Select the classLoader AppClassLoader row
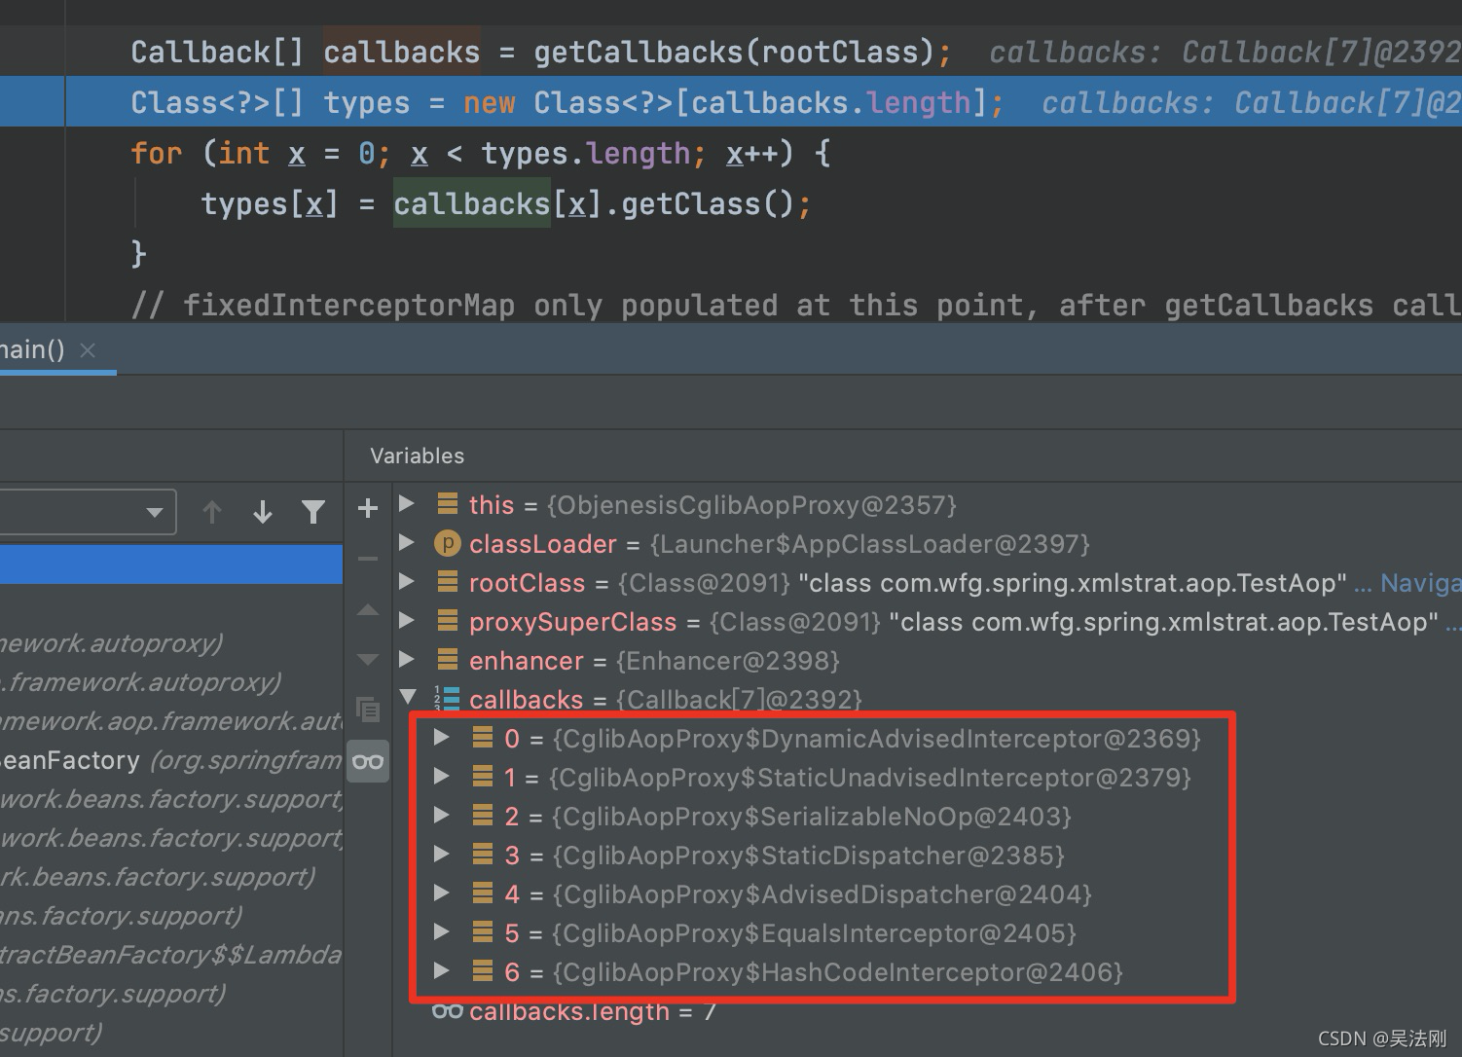1462x1057 pixels. coord(779,544)
